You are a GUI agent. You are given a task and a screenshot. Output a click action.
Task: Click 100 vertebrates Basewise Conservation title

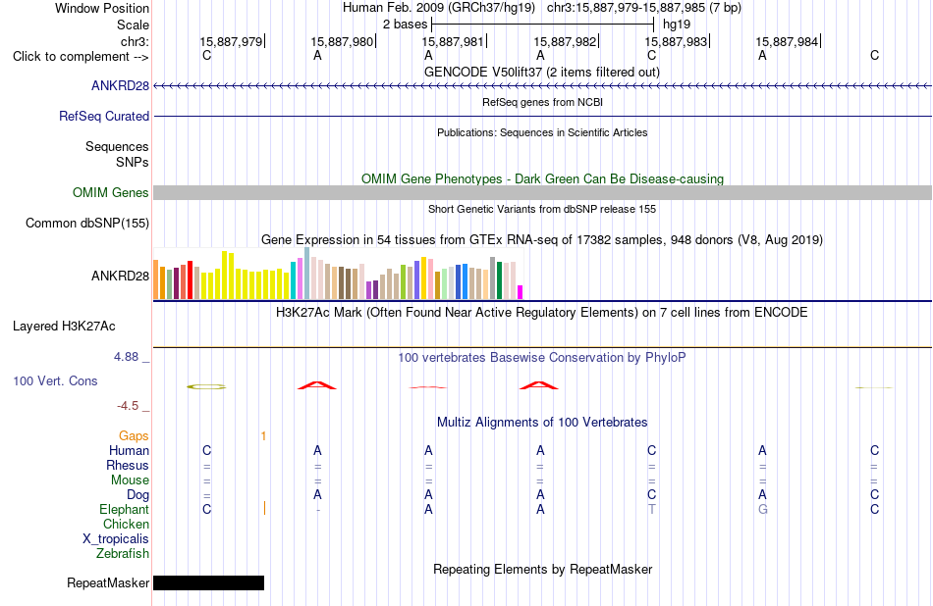click(x=542, y=358)
